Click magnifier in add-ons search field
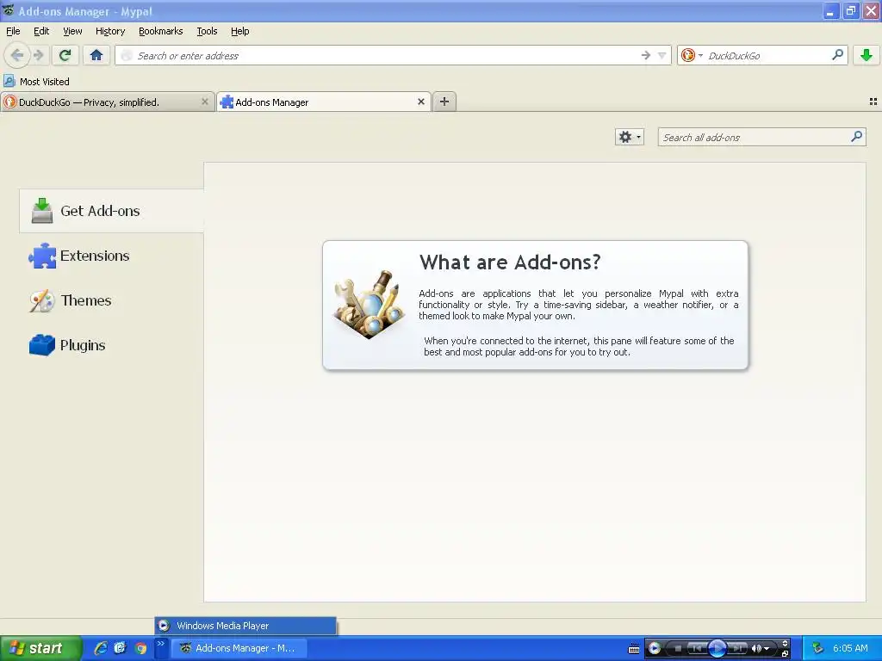 coord(856,137)
